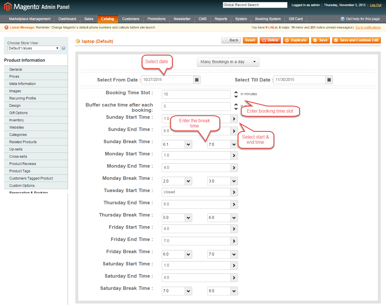Click the Magento logo icon

pos(8,6)
